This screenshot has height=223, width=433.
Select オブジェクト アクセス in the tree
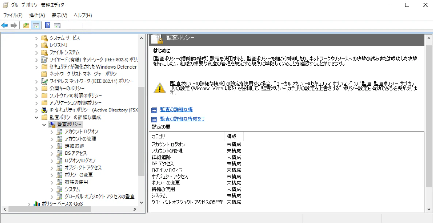pyautogui.click(x=83, y=167)
